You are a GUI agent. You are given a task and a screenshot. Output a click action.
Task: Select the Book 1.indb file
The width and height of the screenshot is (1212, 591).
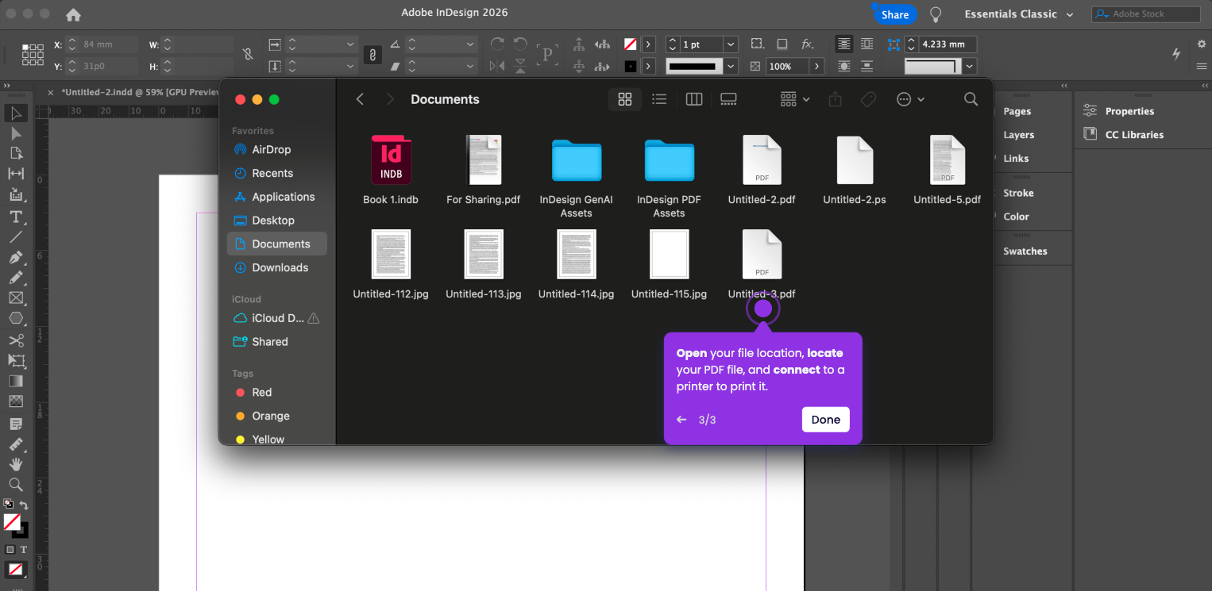click(391, 170)
